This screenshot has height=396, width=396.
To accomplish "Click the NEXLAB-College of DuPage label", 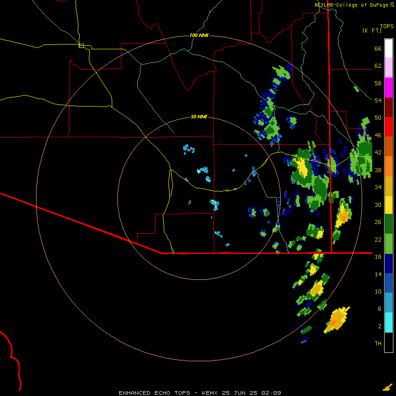I will [352, 5].
